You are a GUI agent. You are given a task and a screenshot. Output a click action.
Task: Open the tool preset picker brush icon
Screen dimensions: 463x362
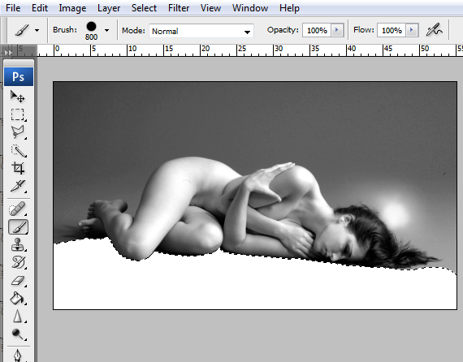[23, 30]
